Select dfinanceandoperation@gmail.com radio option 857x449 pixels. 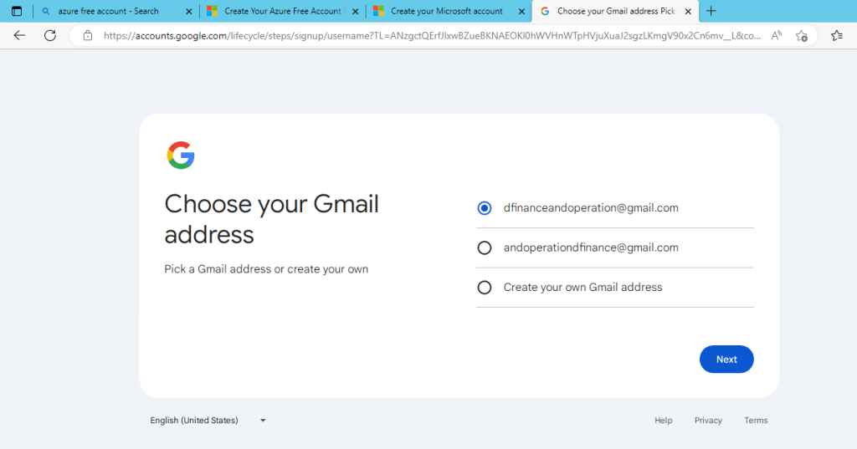pos(484,208)
